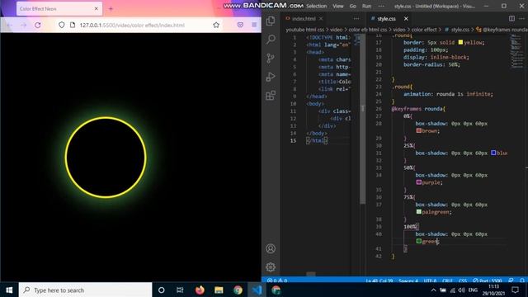Open Firefox tracking protection shield
The height and width of the screenshot is (297, 528).
tap(61, 25)
